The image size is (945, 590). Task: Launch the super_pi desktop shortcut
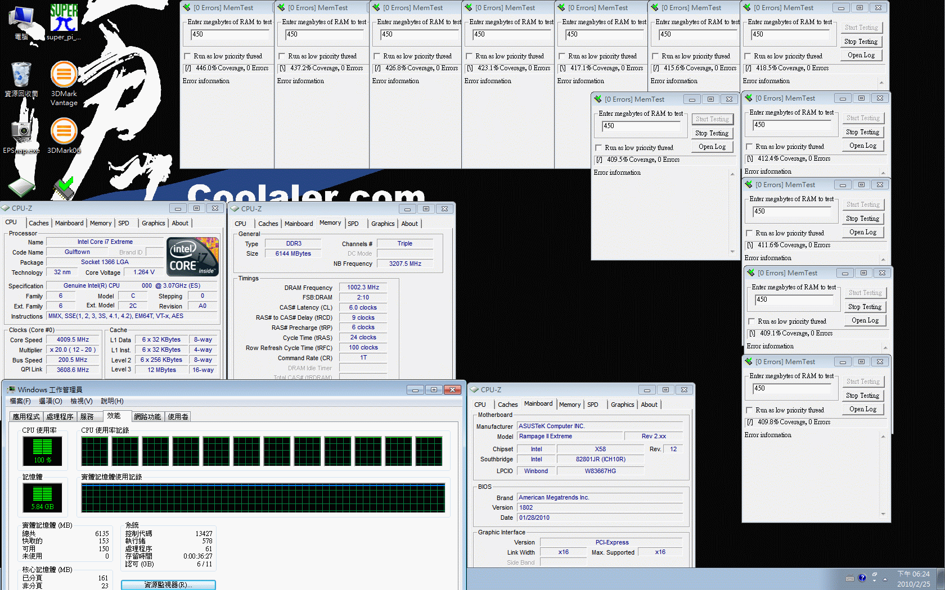pyautogui.click(x=64, y=22)
